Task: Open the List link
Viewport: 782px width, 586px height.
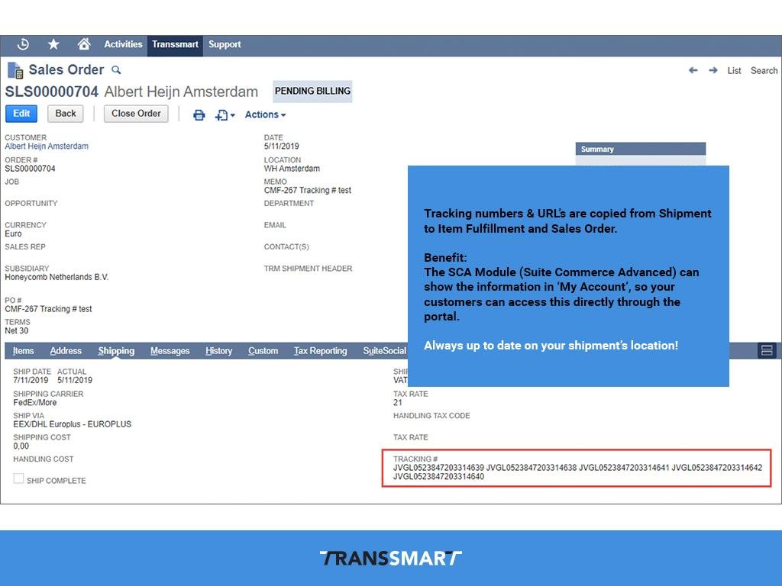Action: [x=734, y=71]
